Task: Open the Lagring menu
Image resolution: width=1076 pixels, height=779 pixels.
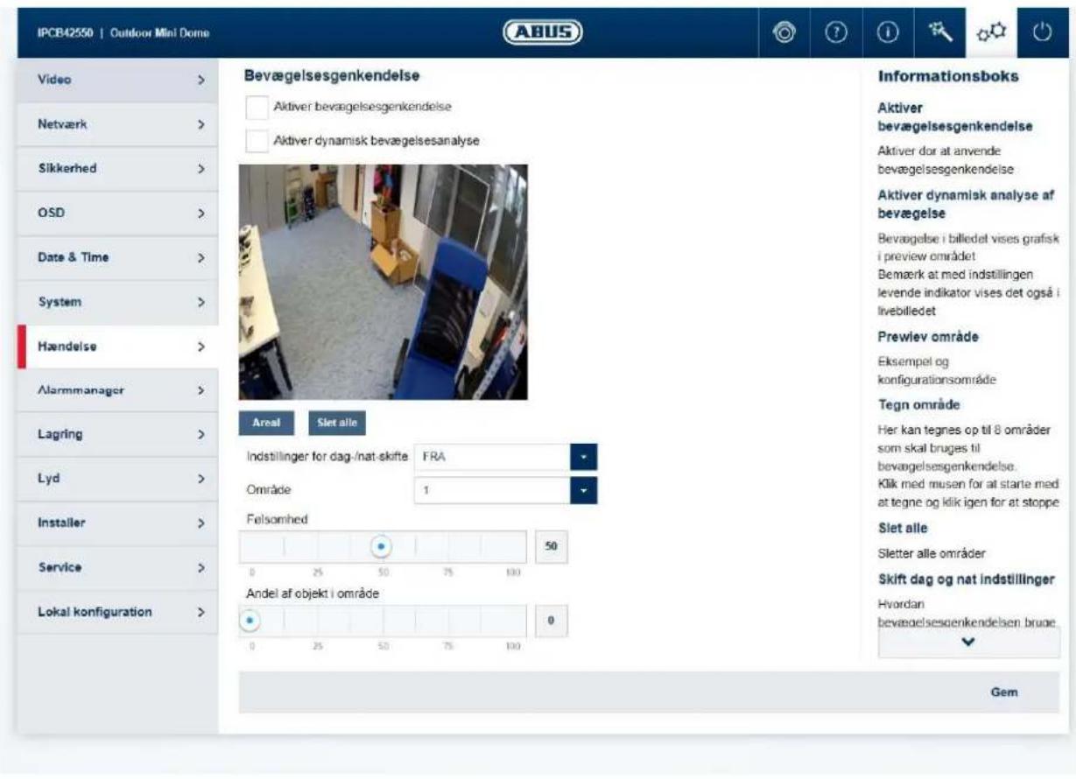Action: 117,434
